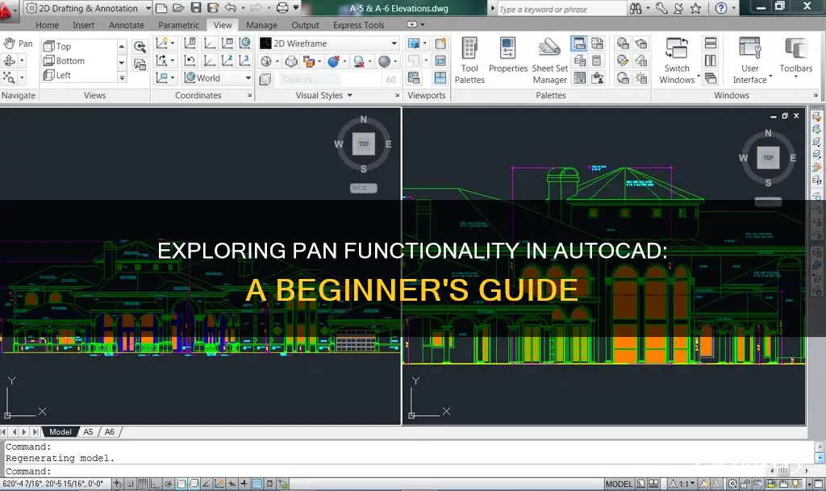Click the Zoom Extents icon
Image resolution: width=826 pixels, height=491 pixels.
click(x=9, y=78)
